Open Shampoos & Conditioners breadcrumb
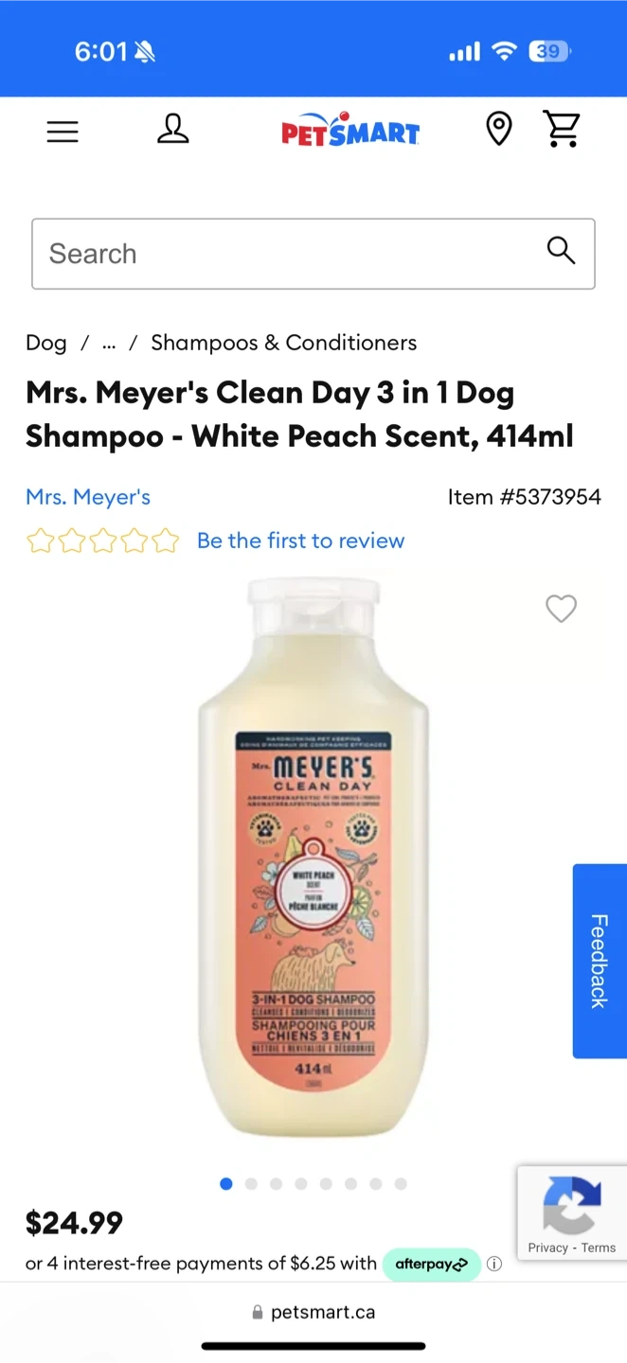 [284, 343]
